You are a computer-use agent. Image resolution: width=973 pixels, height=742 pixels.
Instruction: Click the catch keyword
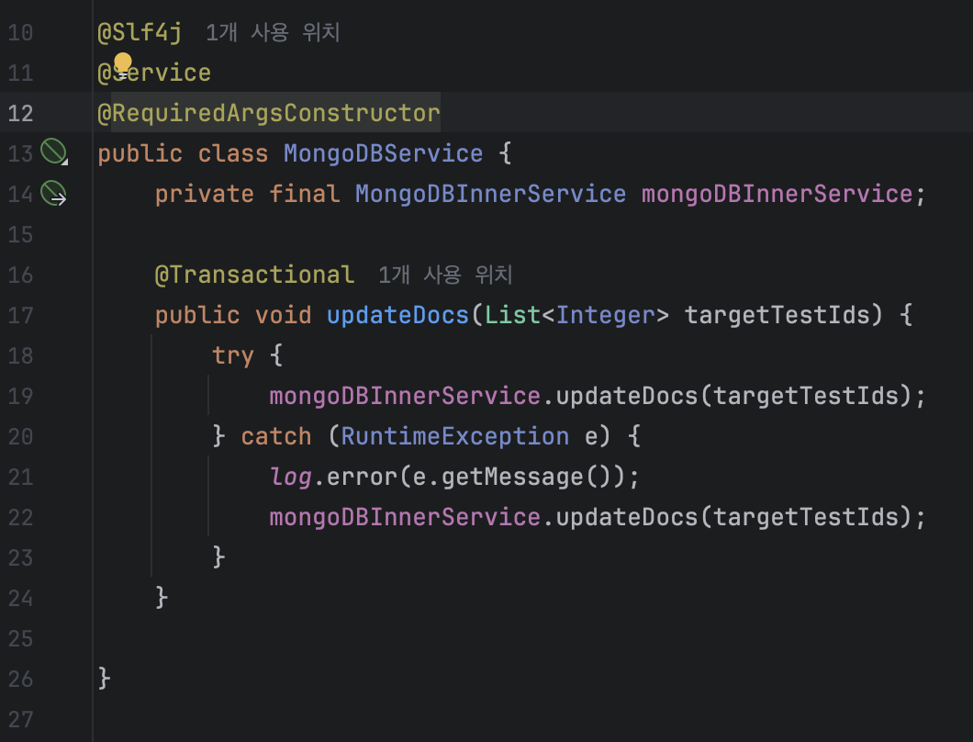click(276, 436)
